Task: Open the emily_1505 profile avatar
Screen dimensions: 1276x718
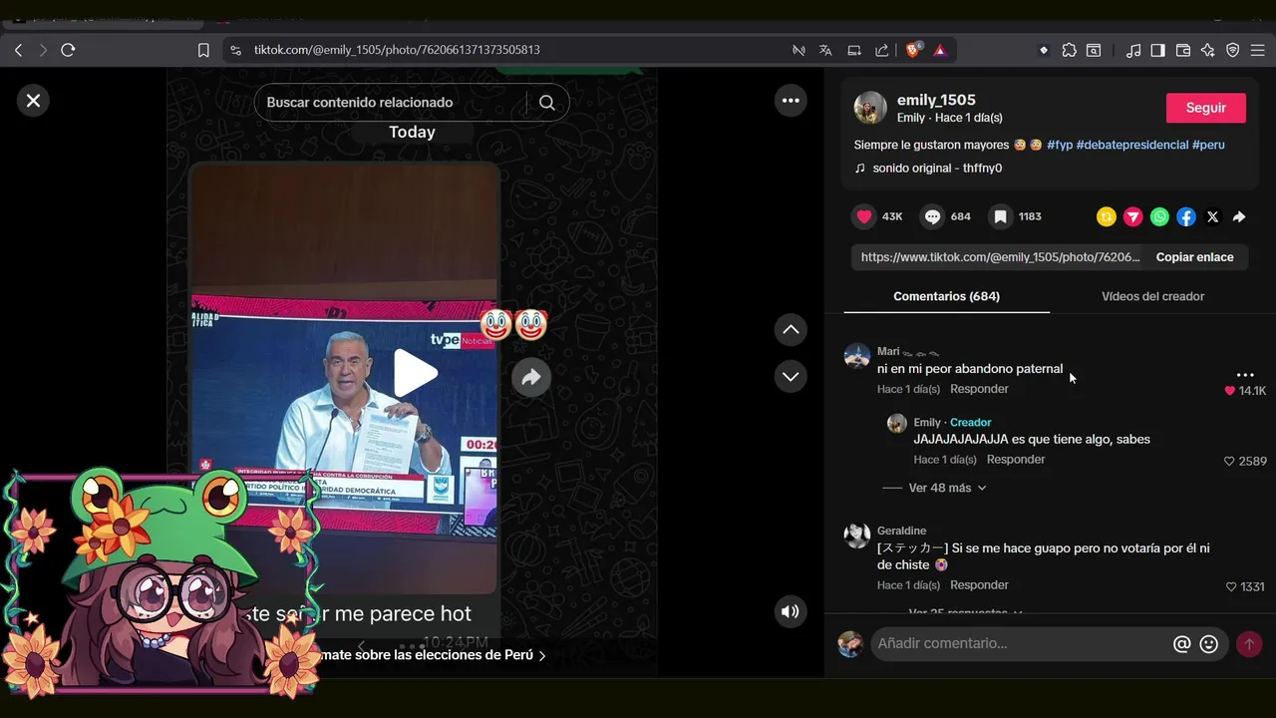Action: 870,108
